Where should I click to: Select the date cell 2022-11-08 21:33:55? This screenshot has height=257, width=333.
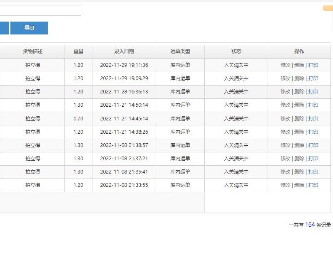pyautogui.click(x=124, y=185)
